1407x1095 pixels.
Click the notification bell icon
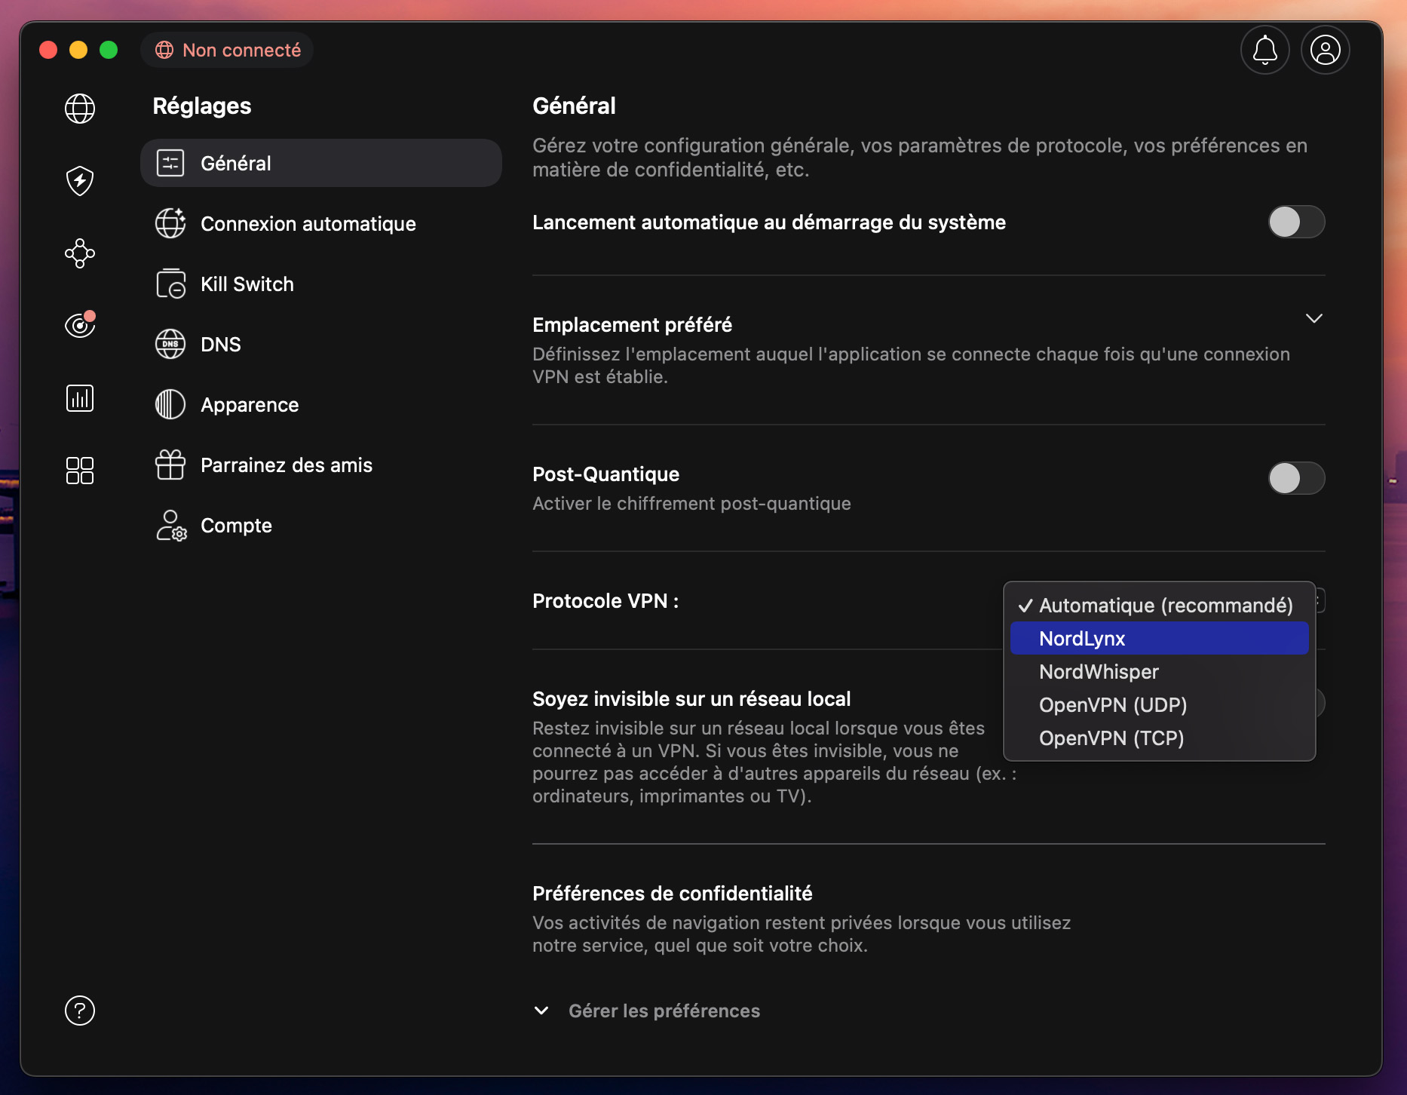coord(1264,50)
